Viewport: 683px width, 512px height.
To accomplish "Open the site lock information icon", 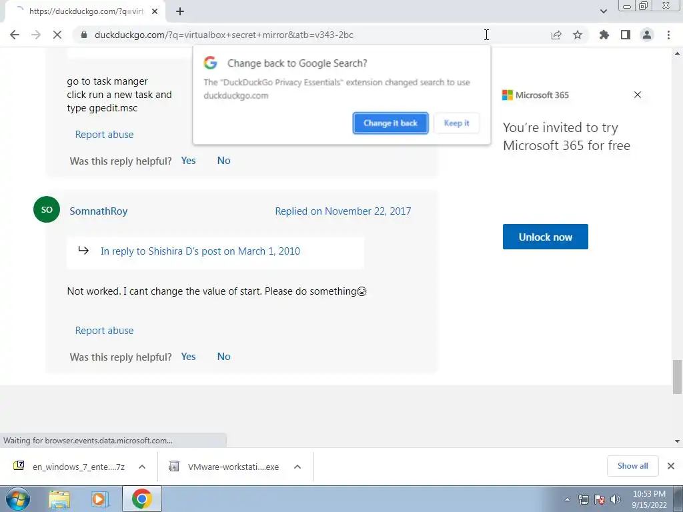I will 83,35.
